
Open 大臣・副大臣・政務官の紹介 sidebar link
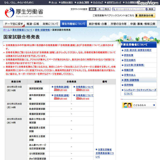pyautogui.click(x=138, y=50)
